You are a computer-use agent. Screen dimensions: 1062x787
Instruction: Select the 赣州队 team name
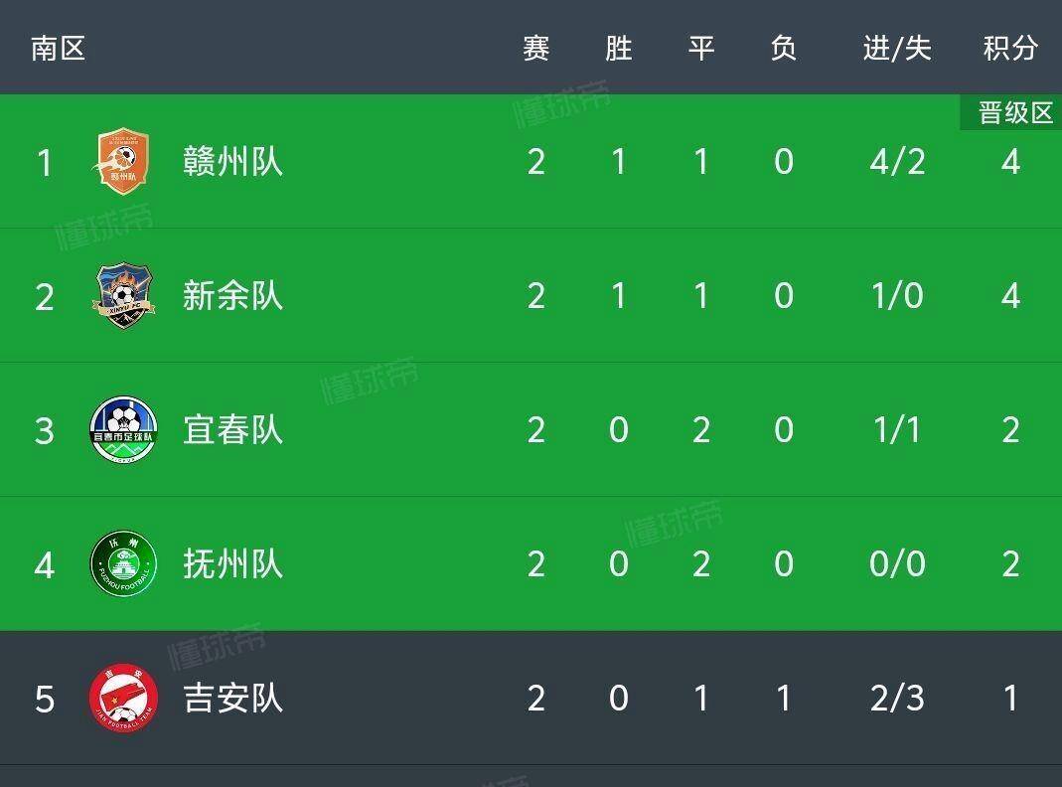point(232,161)
